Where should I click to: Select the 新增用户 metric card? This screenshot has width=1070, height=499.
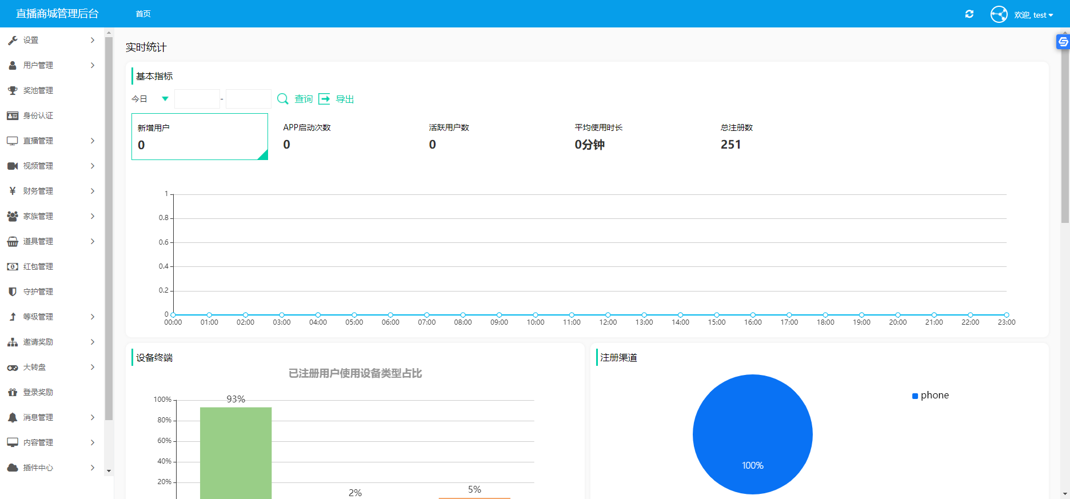pyautogui.click(x=199, y=137)
